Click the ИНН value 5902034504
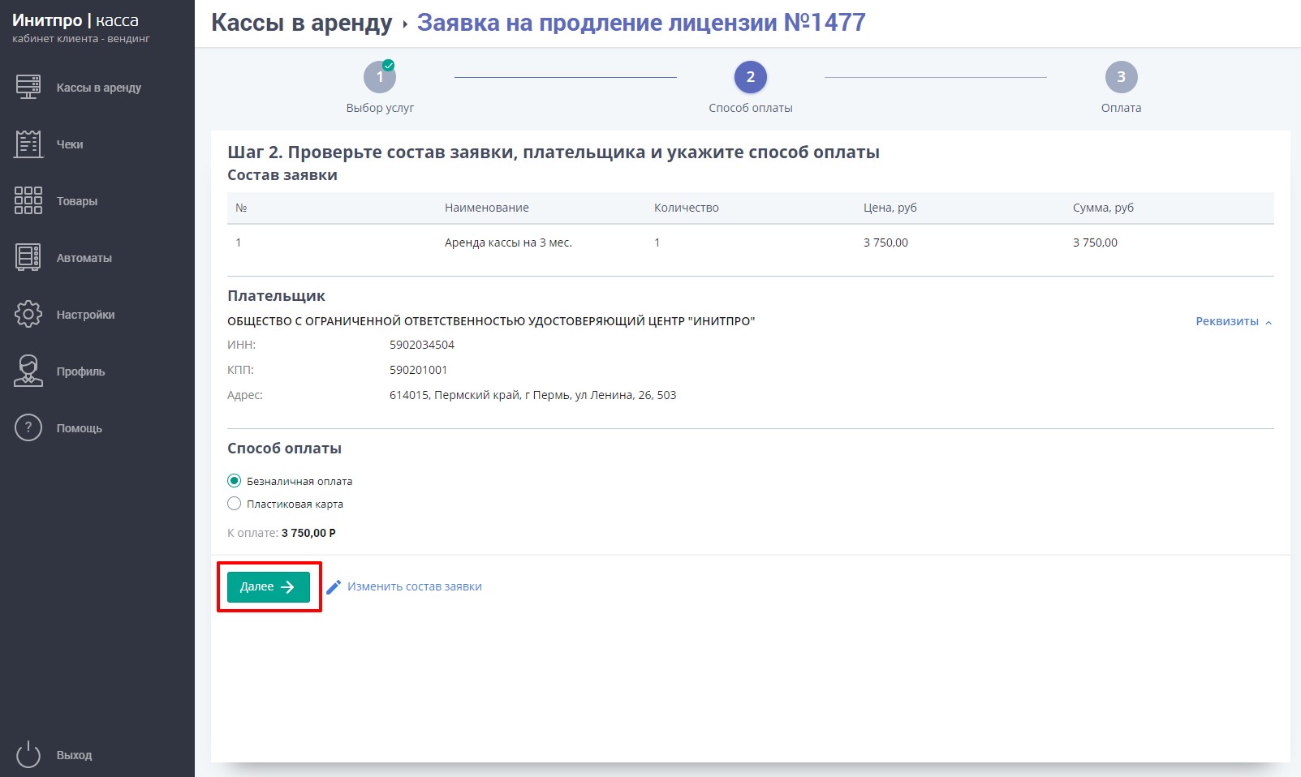 pos(422,345)
